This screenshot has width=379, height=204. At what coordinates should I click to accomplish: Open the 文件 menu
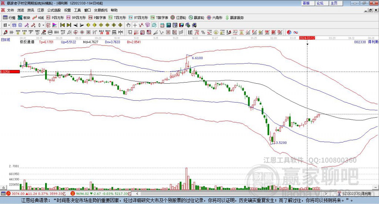[x=10, y=10]
